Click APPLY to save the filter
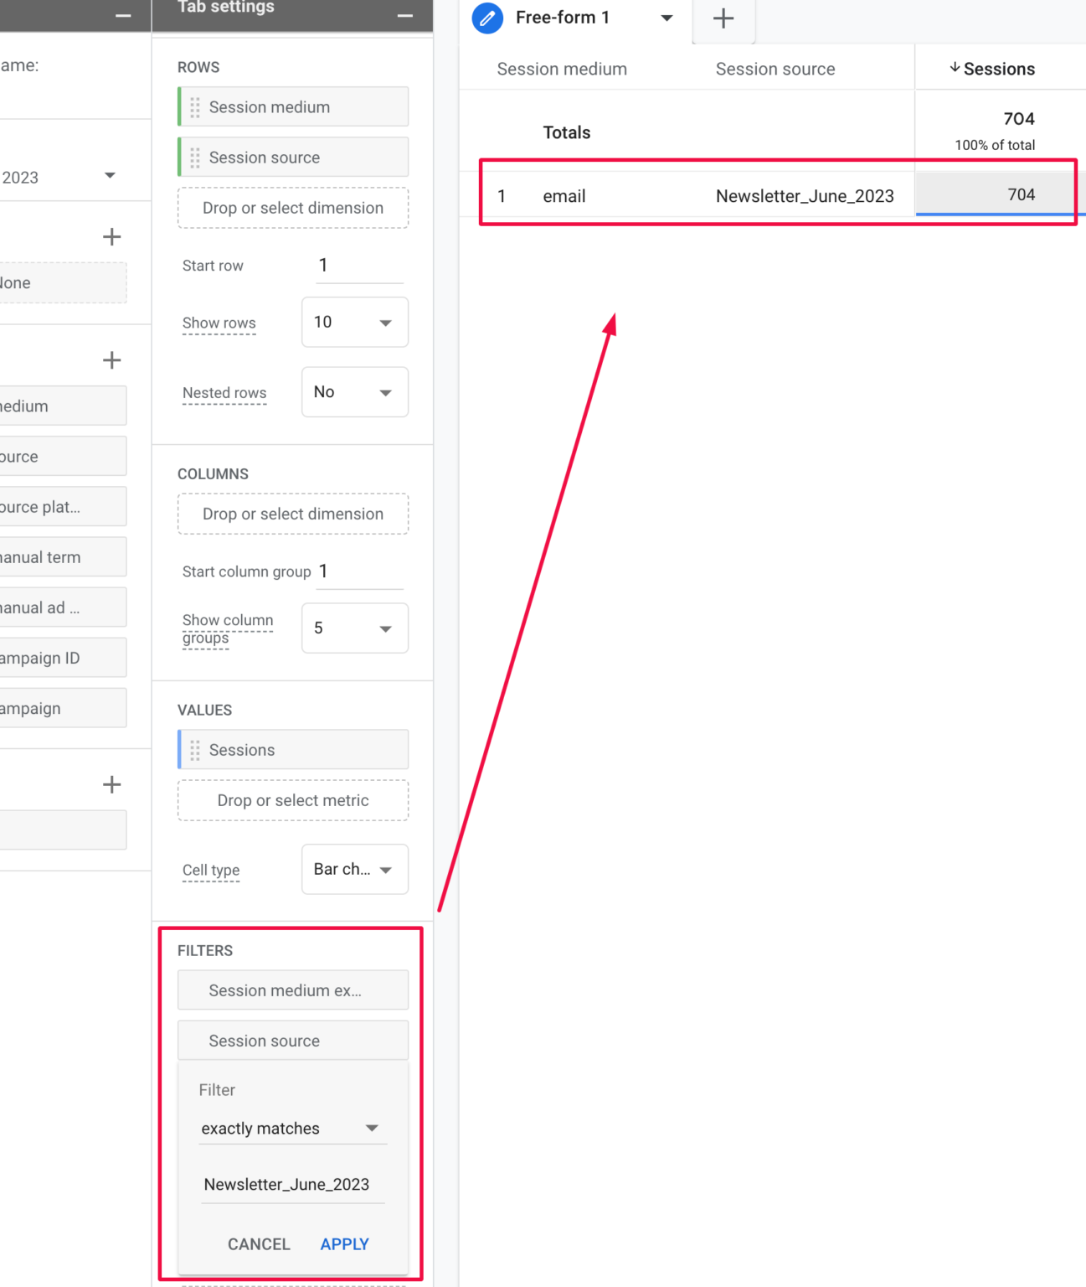The image size is (1086, 1287). 343,1243
